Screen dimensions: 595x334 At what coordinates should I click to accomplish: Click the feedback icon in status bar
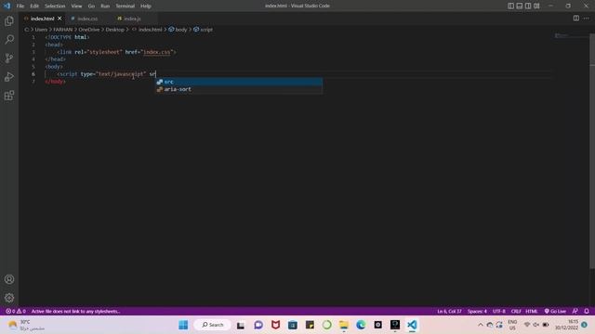(x=575, y=312)
